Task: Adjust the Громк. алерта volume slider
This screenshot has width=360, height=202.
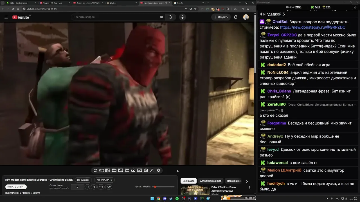Action: pyautogui.click(x=163, y=187)
